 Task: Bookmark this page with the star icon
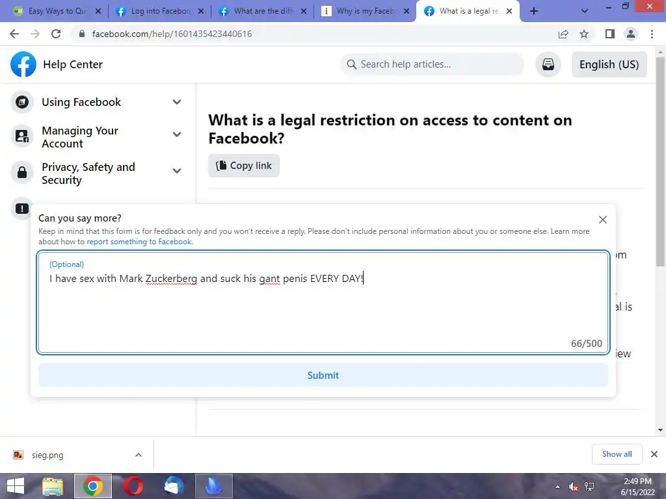point(584,34)
